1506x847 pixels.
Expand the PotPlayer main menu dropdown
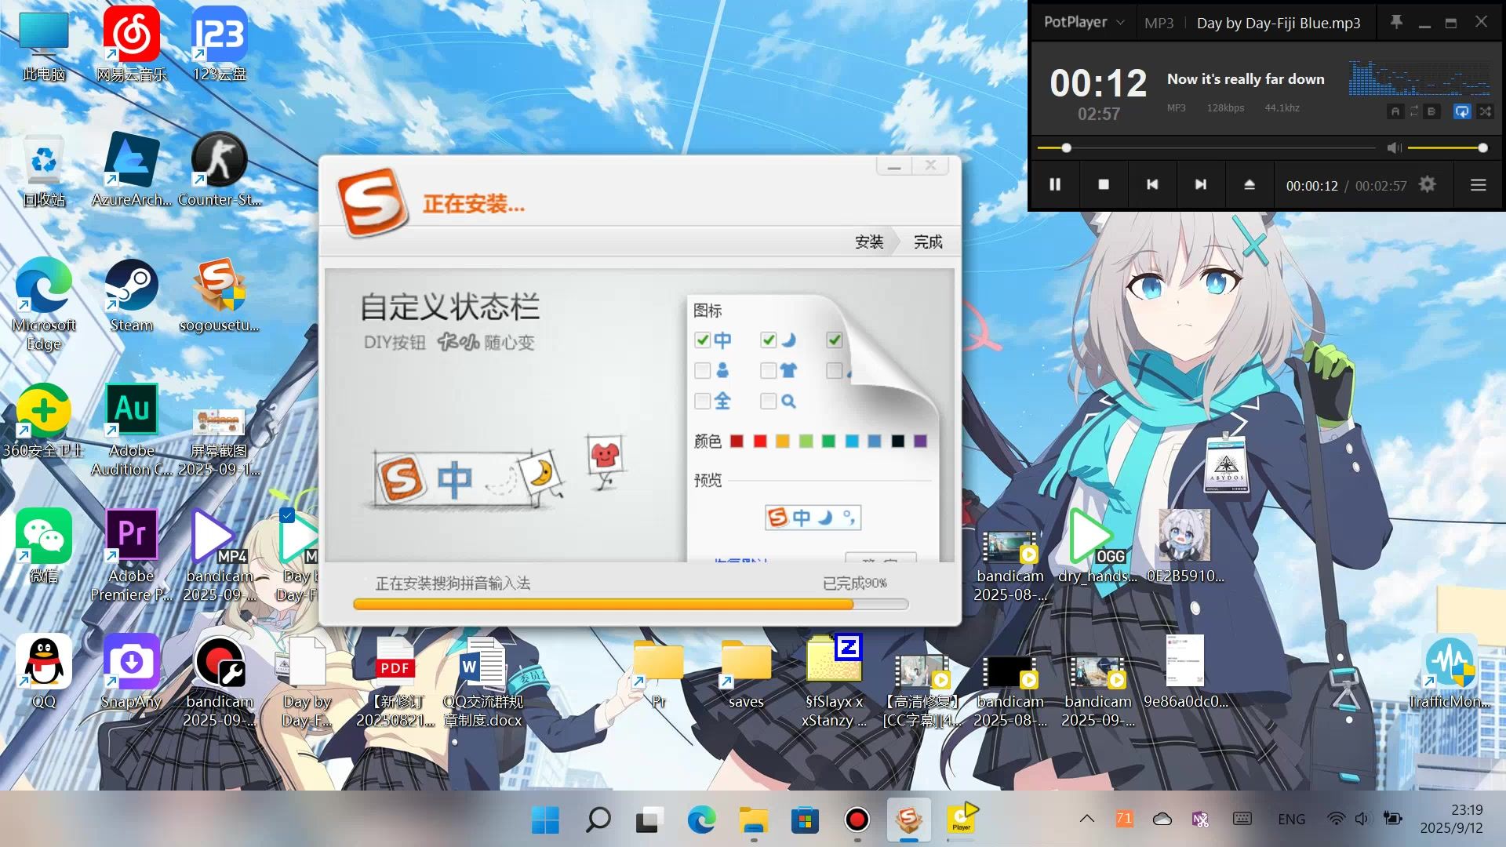coord(1083,22)
